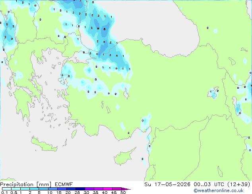Viewport: 252px width, 194px height.
Task: Select the legend label "30"
Action: point(86,192)
